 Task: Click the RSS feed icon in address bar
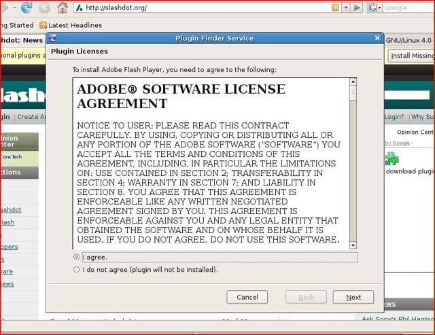(x=335, y=7)
